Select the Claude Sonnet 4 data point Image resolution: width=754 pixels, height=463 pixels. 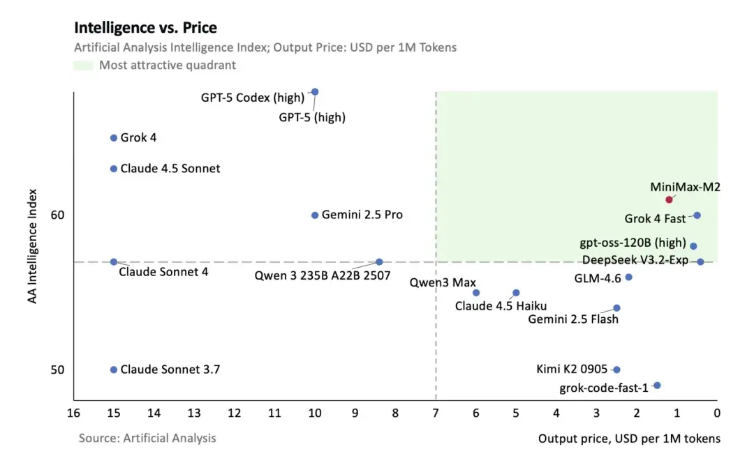pyautogui.click(x=114, y=261)
